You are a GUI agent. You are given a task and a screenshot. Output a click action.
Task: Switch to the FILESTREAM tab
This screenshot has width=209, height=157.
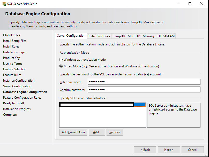[166, 36]
